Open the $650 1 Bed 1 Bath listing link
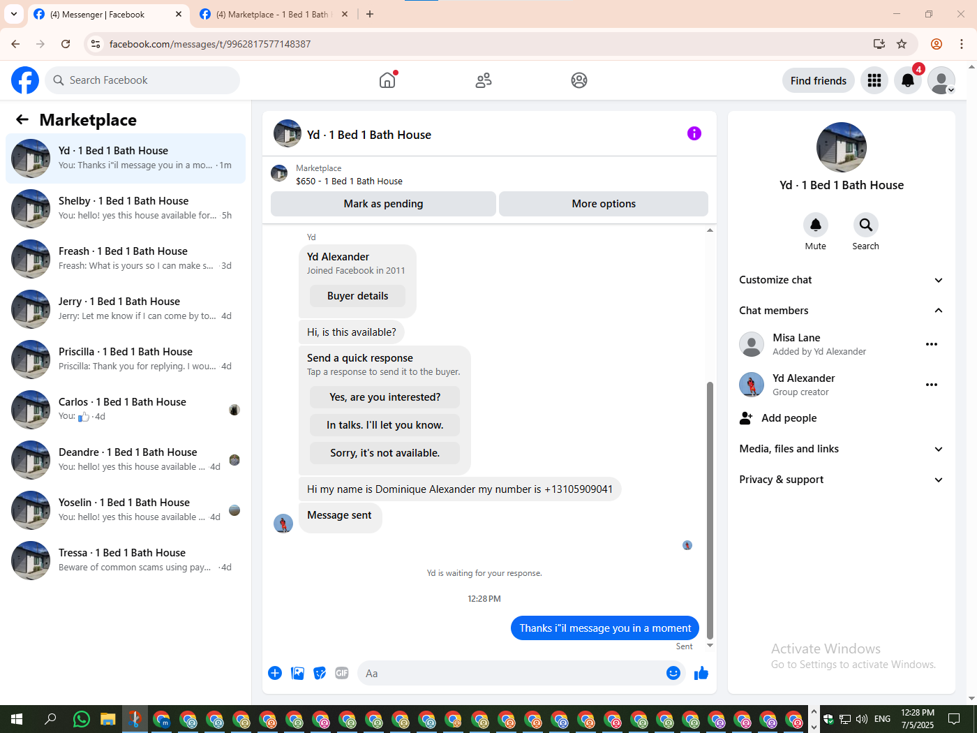Image resolution: width=977 pixels, height=733 pixels. pyautogui.click(x=349, y=181)
